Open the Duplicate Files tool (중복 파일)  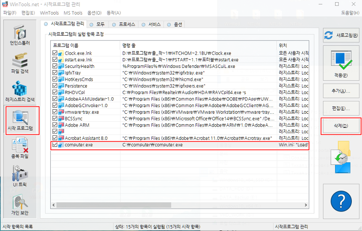tap(20, 148)
